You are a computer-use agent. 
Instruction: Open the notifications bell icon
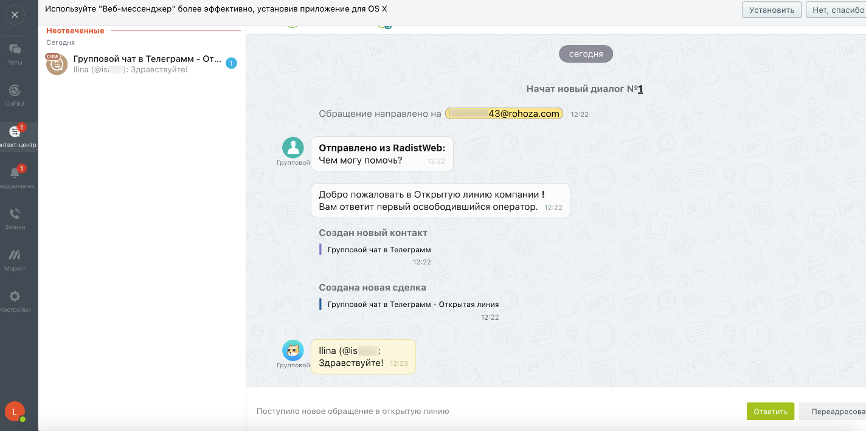(x=15, y=173)
